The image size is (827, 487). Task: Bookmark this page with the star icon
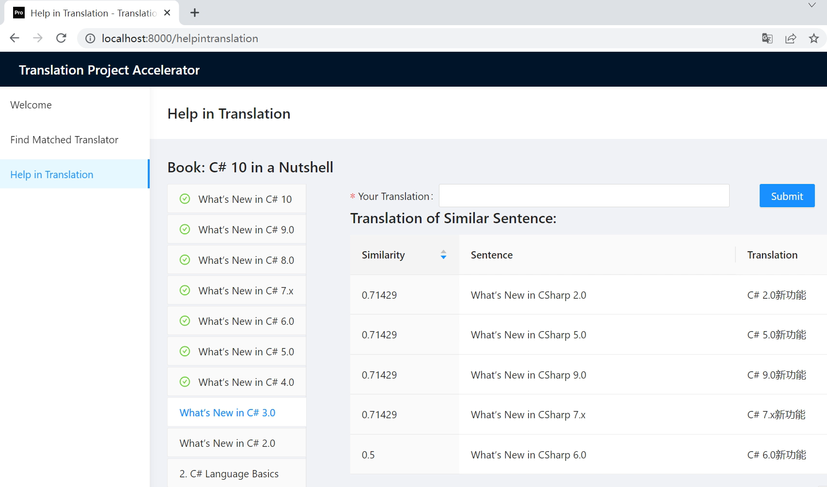814,38
